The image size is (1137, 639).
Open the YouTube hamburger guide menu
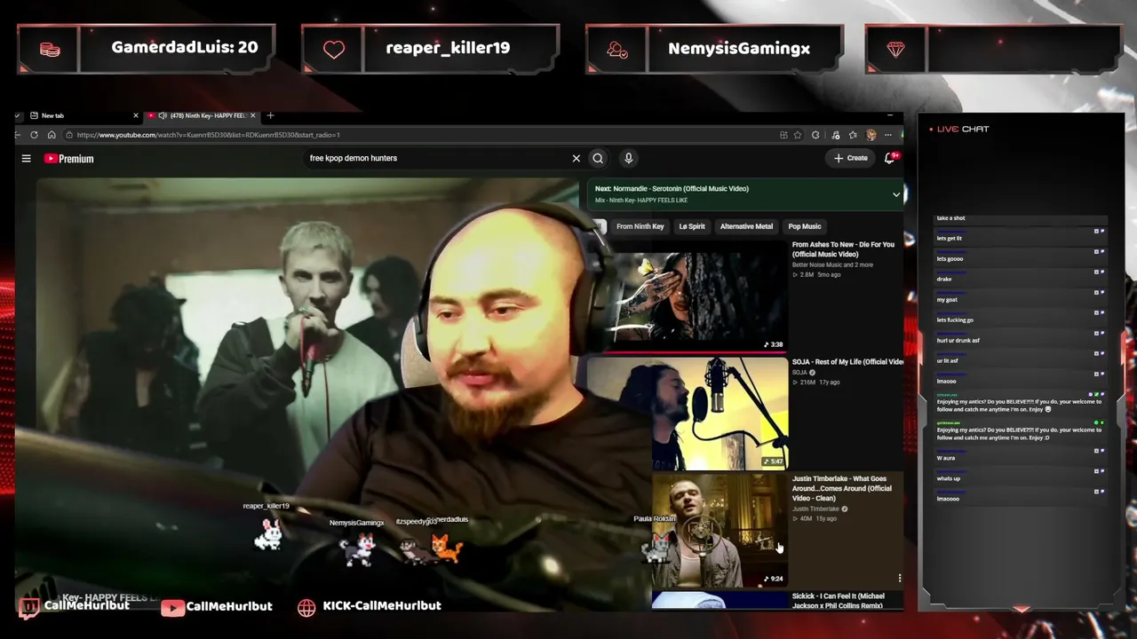(27, 159)
